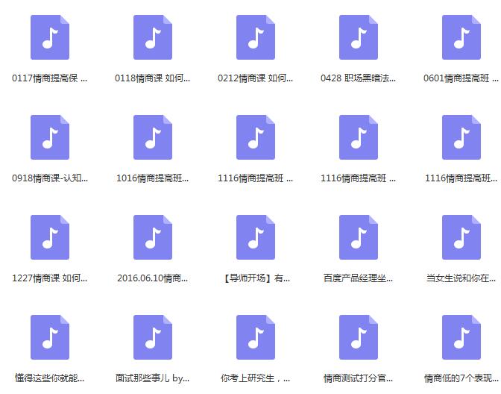501x394 pixels.
Task: Click the label 2016.06.10情商...
Action: 152,278
